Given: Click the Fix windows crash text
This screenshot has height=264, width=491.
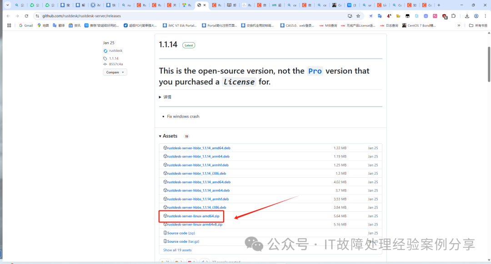Looking at the screenshot, I should click(183, 116).
